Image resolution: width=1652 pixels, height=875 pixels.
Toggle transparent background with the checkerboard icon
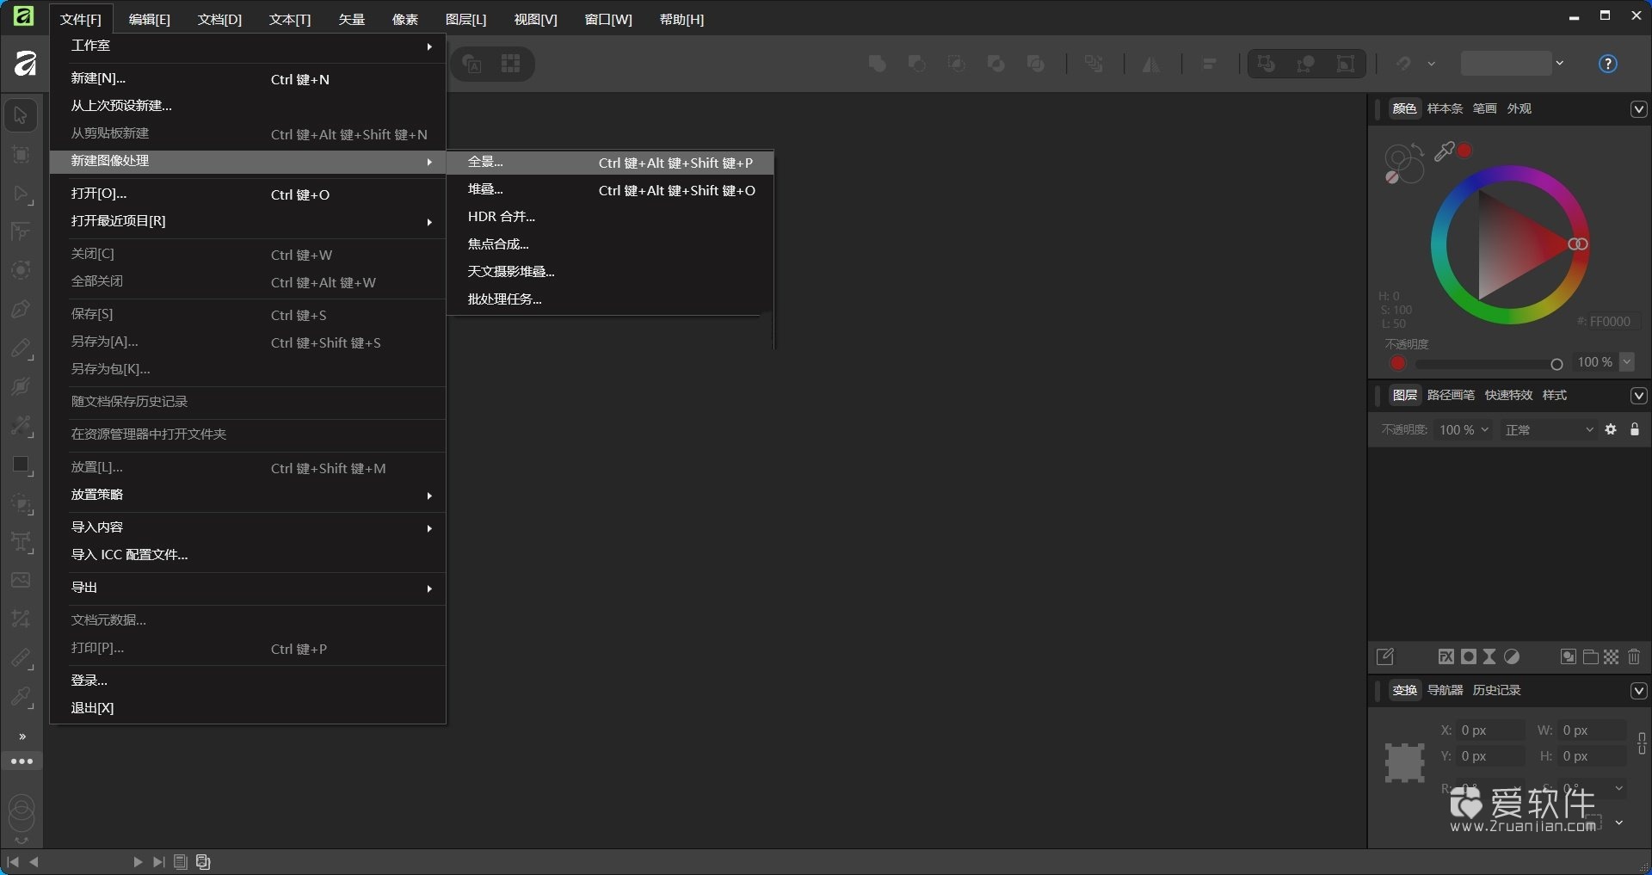pos(1611,656)
